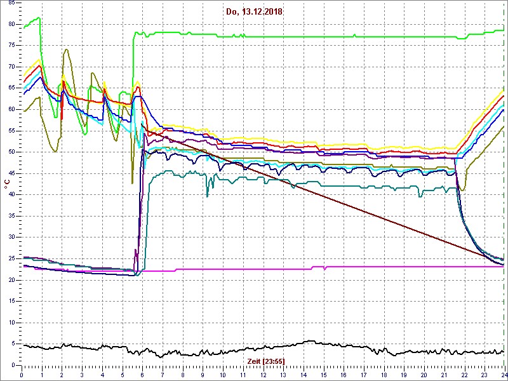This screenshot has width=508, height=381.
Task: Click hour "11" on the time axis
Action: tap(243, 374)
